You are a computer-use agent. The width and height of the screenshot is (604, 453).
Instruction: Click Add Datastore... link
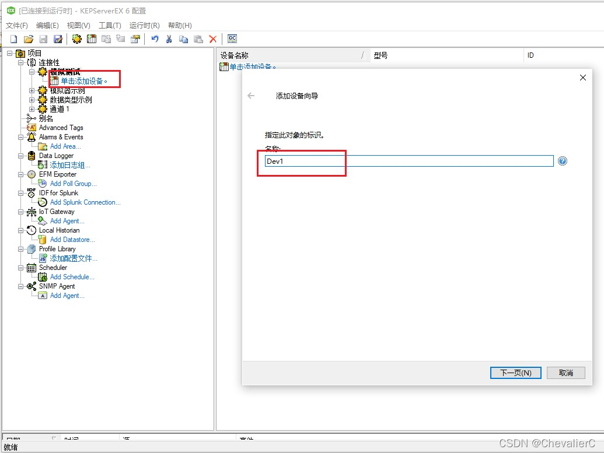pyautogui.click(x=72, y=240)
